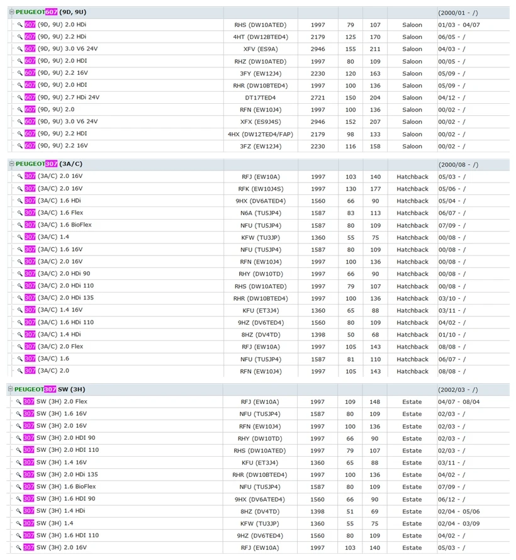Screen dimensions: 516x560
Task: Click magnifier for 607 2.2 16V 3FY row
Action: [x=20, y=73]
